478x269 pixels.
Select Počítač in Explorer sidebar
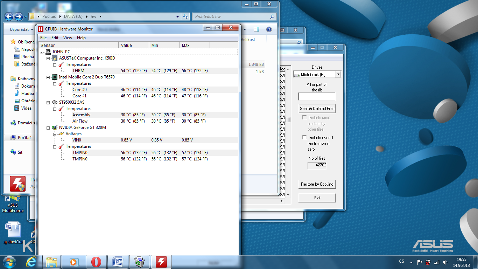coord(21,138)
